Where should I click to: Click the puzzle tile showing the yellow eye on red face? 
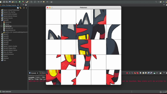[x=68, y=62]
